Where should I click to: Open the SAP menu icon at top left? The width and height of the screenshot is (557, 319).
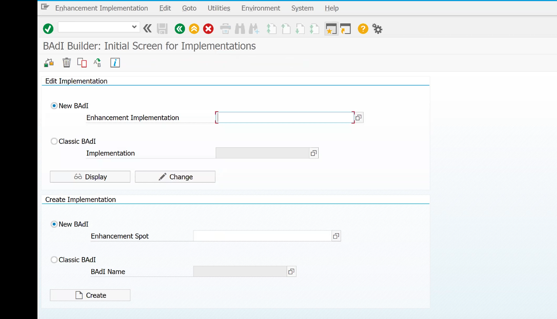click(45, 7)
